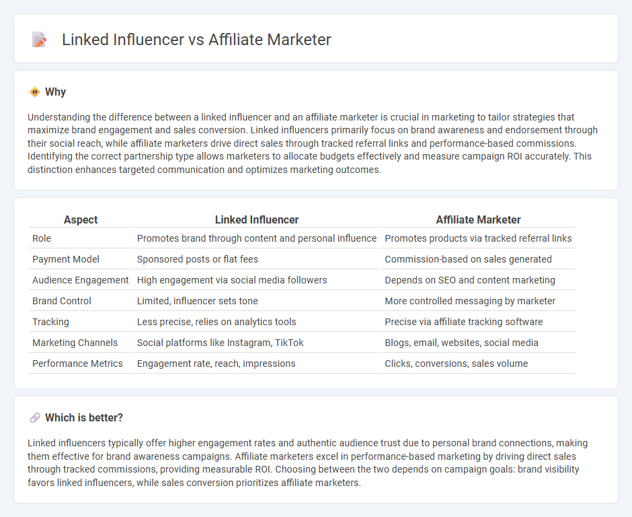Click cell More controlled messaging by marketer
Viewport: 632px width, 517px height.
coord(478,301)
